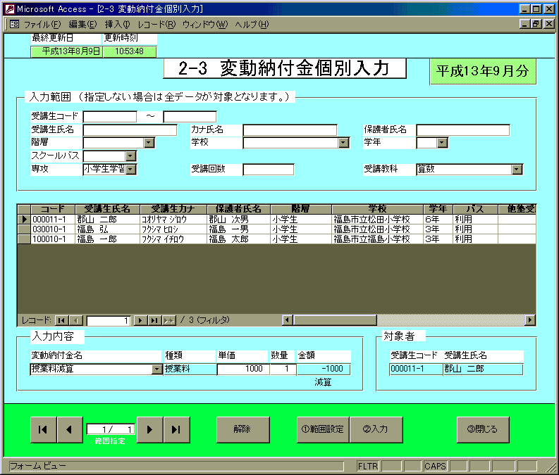Go to first record with bottom navigation button
559x475 pixels.
[43, 429]
